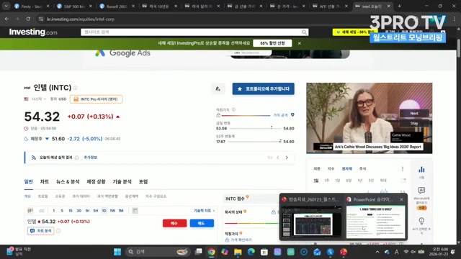The height and width of the screenshot is (259, 461).
Task: Select the 차트 tab
Action: pyautogui.click(x=45, y=182)
